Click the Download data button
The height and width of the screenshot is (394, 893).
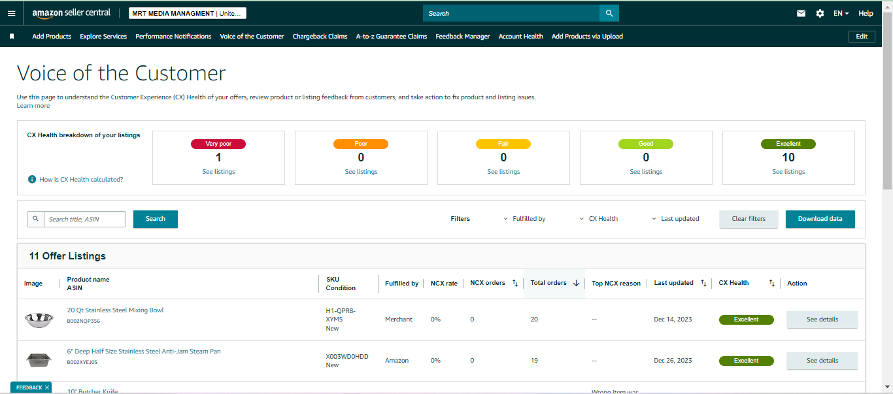tap(820, 219)
